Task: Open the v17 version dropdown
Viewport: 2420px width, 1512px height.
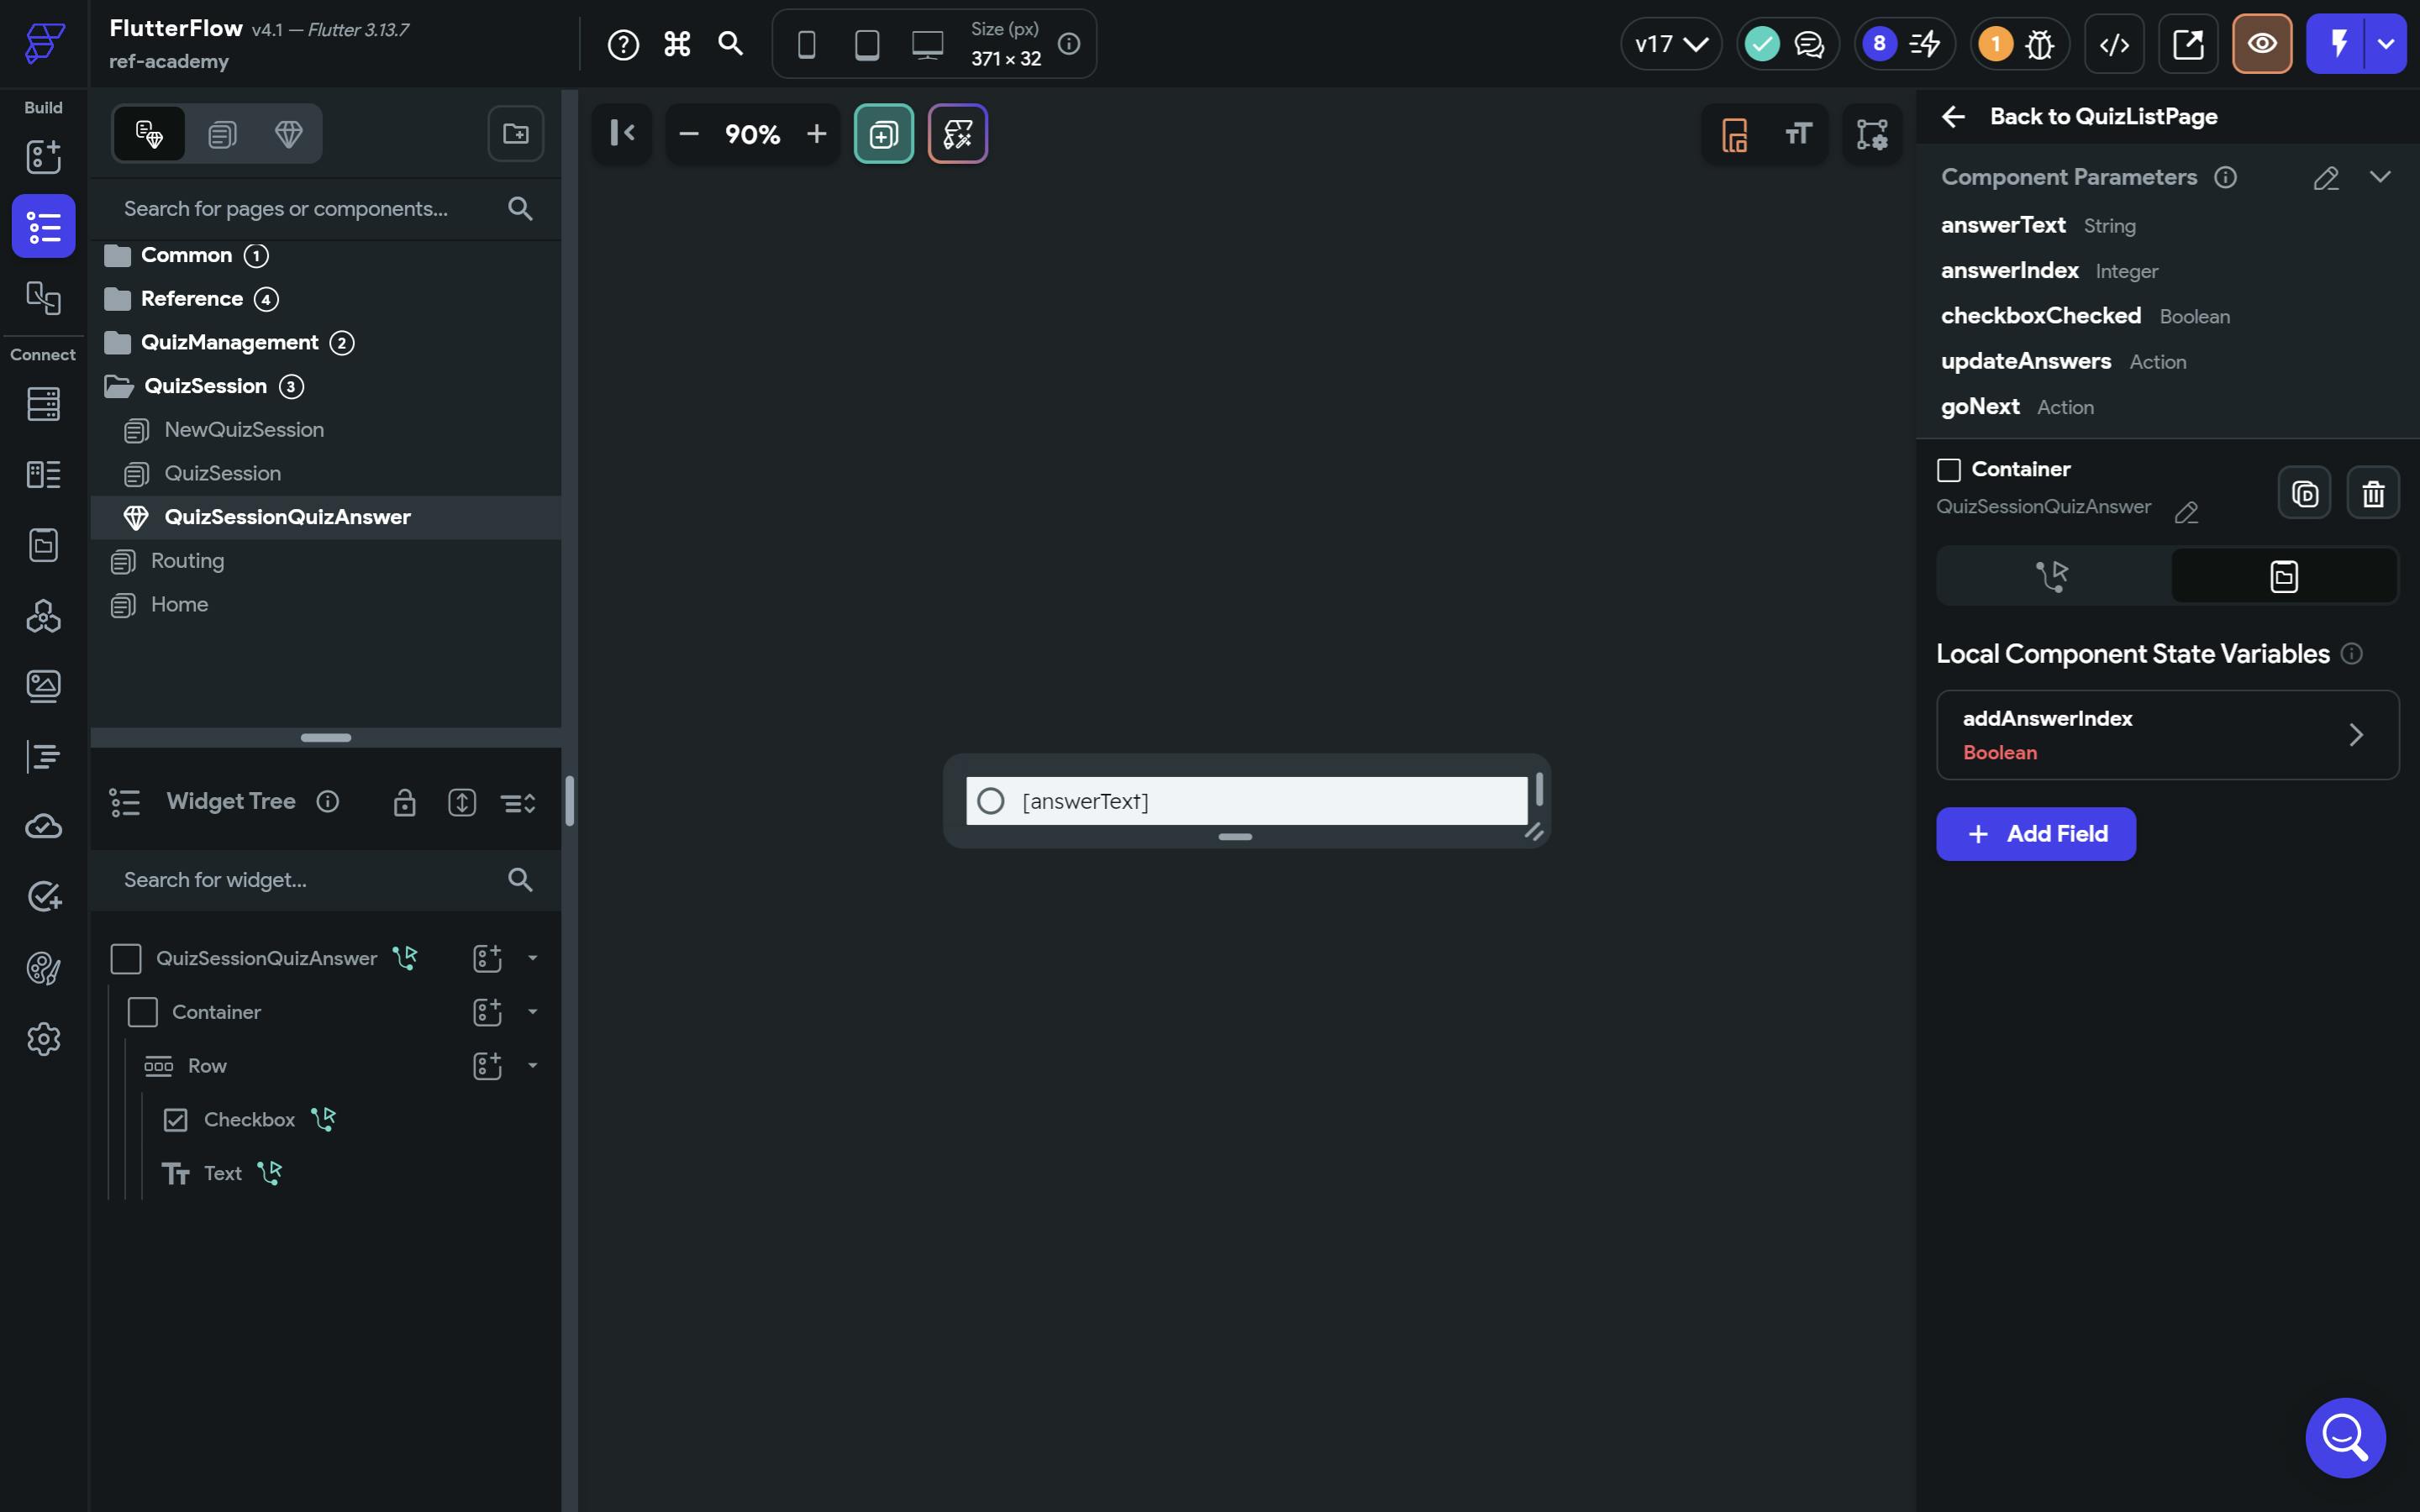Action: click(1670, 44)
